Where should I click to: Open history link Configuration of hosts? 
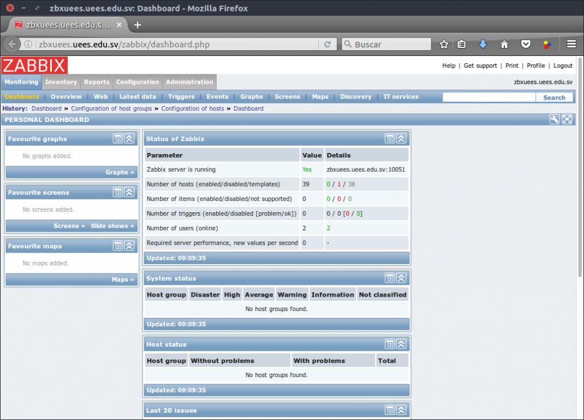pos(193,108)
